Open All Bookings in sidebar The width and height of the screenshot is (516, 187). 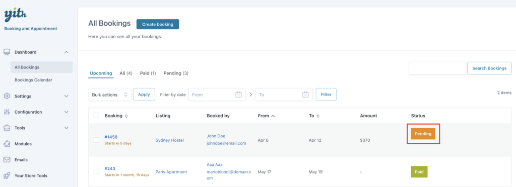(x=41, y=67)
